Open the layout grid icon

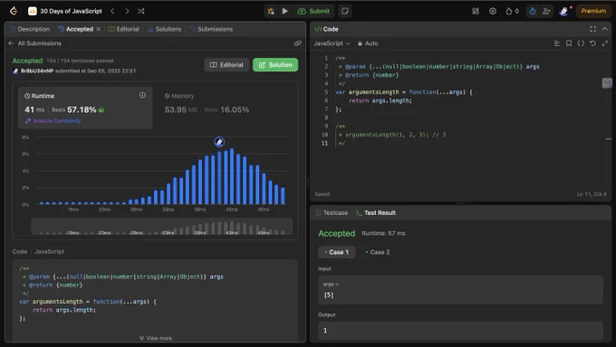coord(476,11)
